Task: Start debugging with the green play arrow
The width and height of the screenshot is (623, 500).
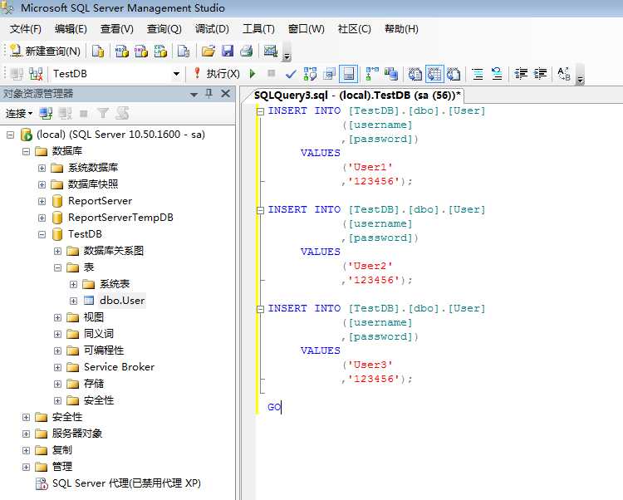Action: tap(253, 74)
